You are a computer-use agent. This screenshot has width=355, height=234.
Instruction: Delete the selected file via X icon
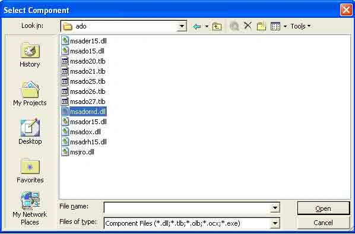coord(248,26)
